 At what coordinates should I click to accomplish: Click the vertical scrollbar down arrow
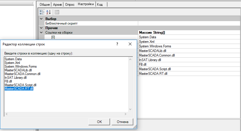coord(130,109)
